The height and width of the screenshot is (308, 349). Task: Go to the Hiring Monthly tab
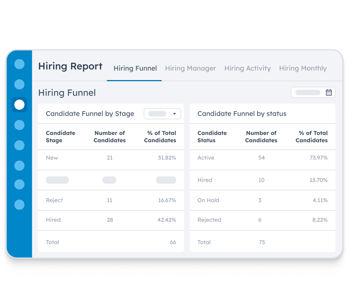[x=303, y=68]
